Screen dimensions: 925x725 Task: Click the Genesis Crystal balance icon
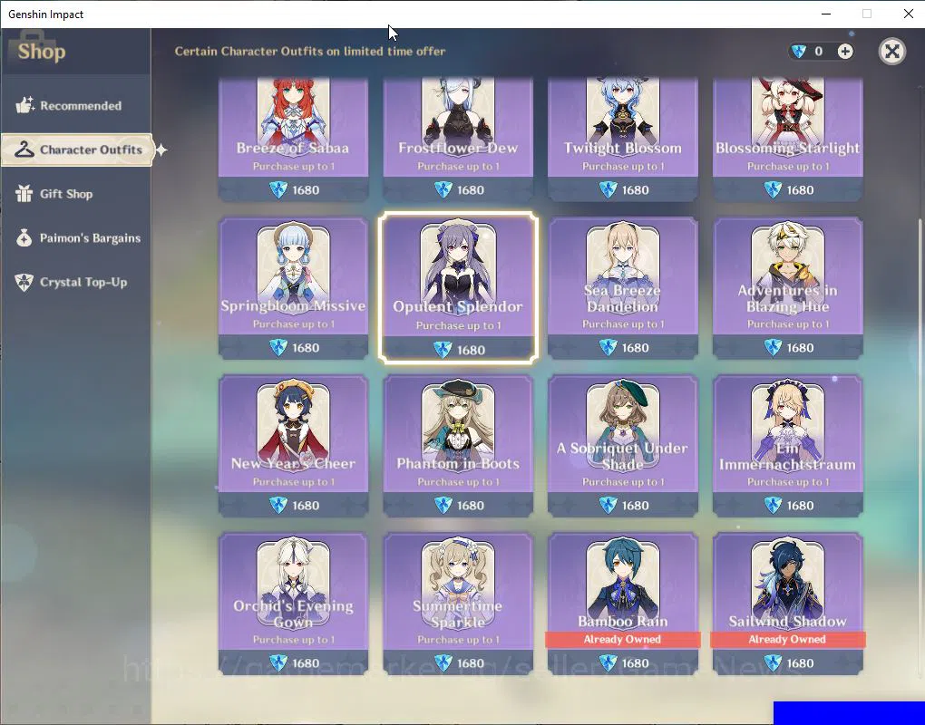click(799, 52)
